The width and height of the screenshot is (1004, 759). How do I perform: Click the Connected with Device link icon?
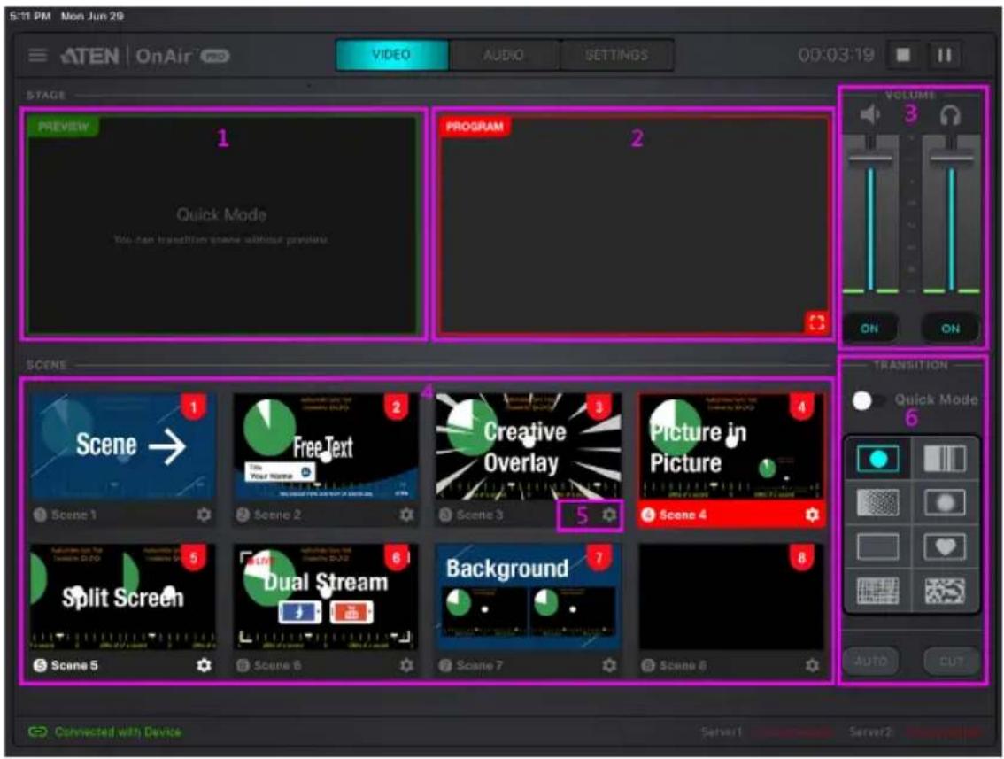(x=38, y=732)
